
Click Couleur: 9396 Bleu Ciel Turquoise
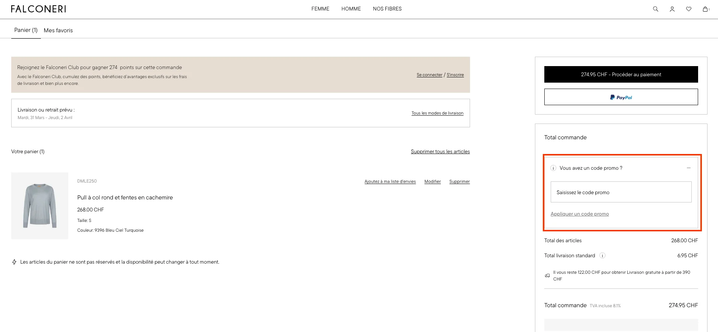[110, 230]
